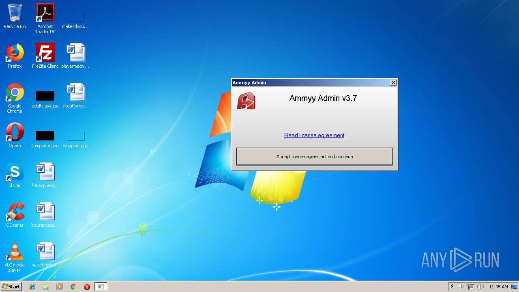Select insurancesa Word document
This screenshot has width=519, height=292.
[45, 215]
